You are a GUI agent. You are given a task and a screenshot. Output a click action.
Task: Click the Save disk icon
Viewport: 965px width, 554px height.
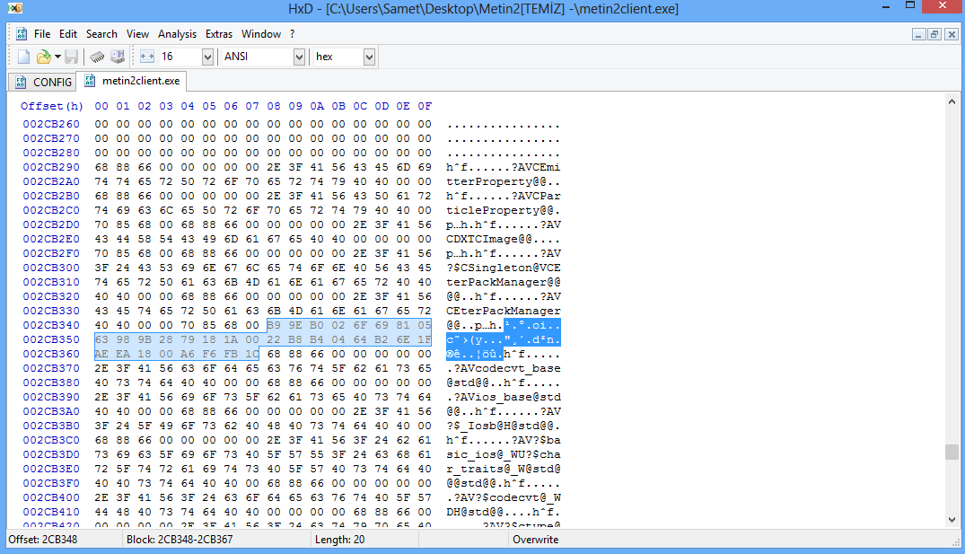(x=72, y=57)
